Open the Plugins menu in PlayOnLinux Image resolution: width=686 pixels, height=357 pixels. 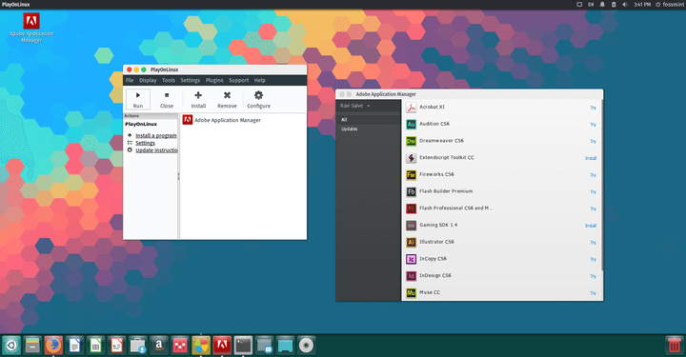click(214, 80)
